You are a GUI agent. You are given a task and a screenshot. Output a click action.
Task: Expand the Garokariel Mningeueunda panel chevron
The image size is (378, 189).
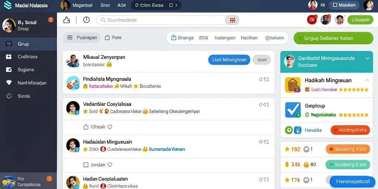[x=367, y=58]
